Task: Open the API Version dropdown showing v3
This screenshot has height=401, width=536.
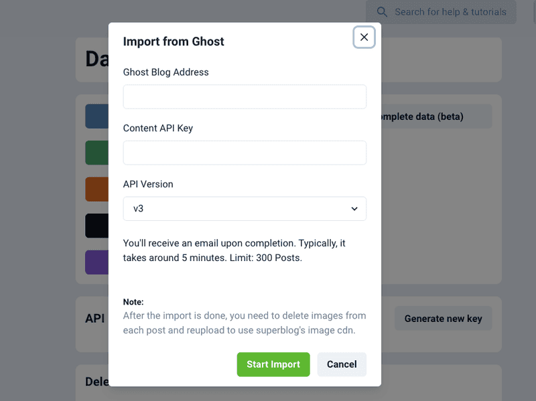Action: pyautogui.click(x=245, y=208)
